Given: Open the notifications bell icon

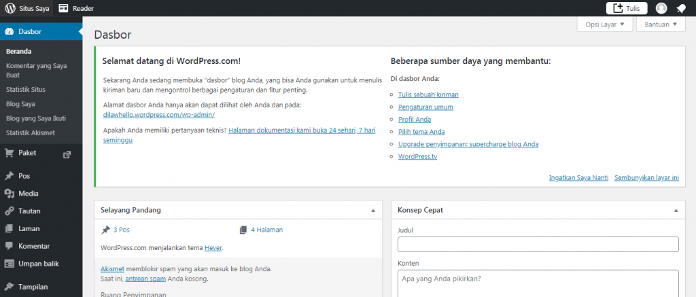Looking at the screenshot, I should (x=681, y=8).
